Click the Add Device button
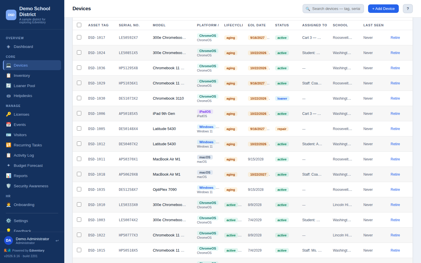 [x=383, y=9]
